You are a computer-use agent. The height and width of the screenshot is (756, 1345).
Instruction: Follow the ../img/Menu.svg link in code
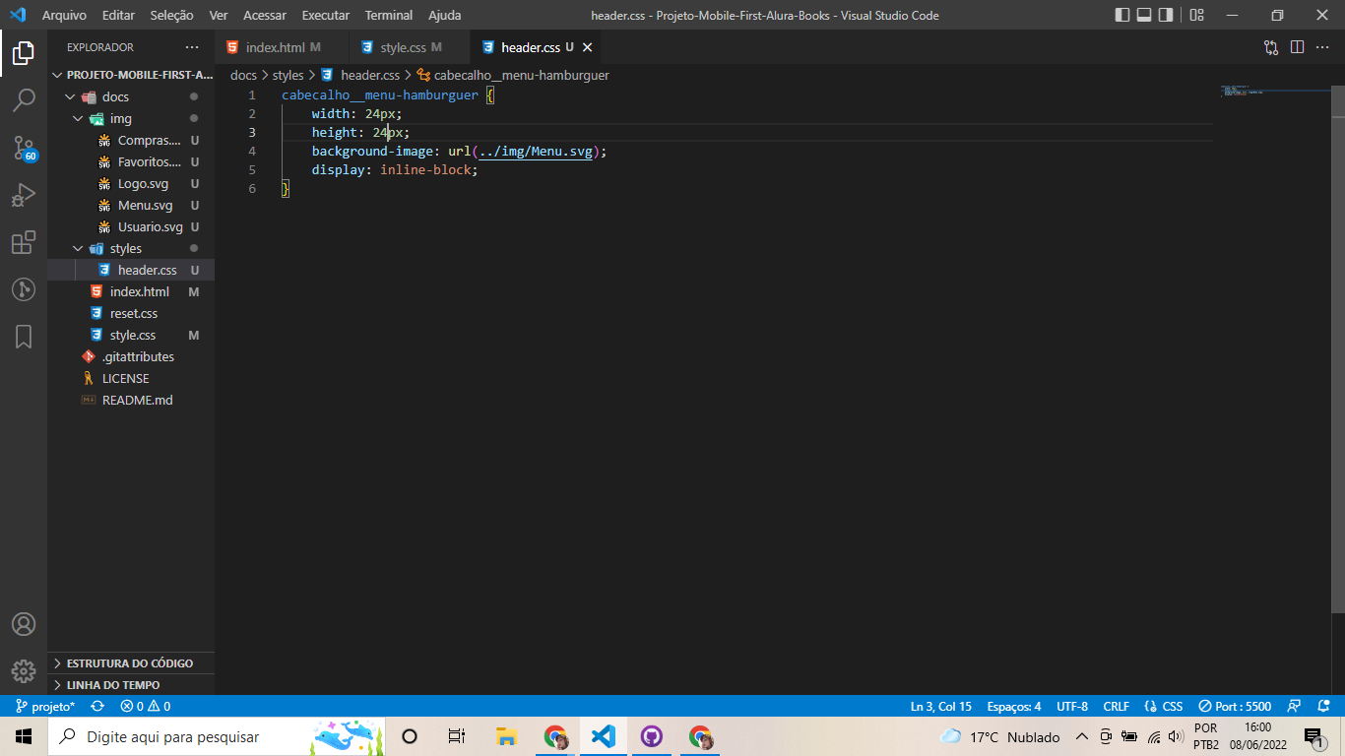[x=536, y=151]
